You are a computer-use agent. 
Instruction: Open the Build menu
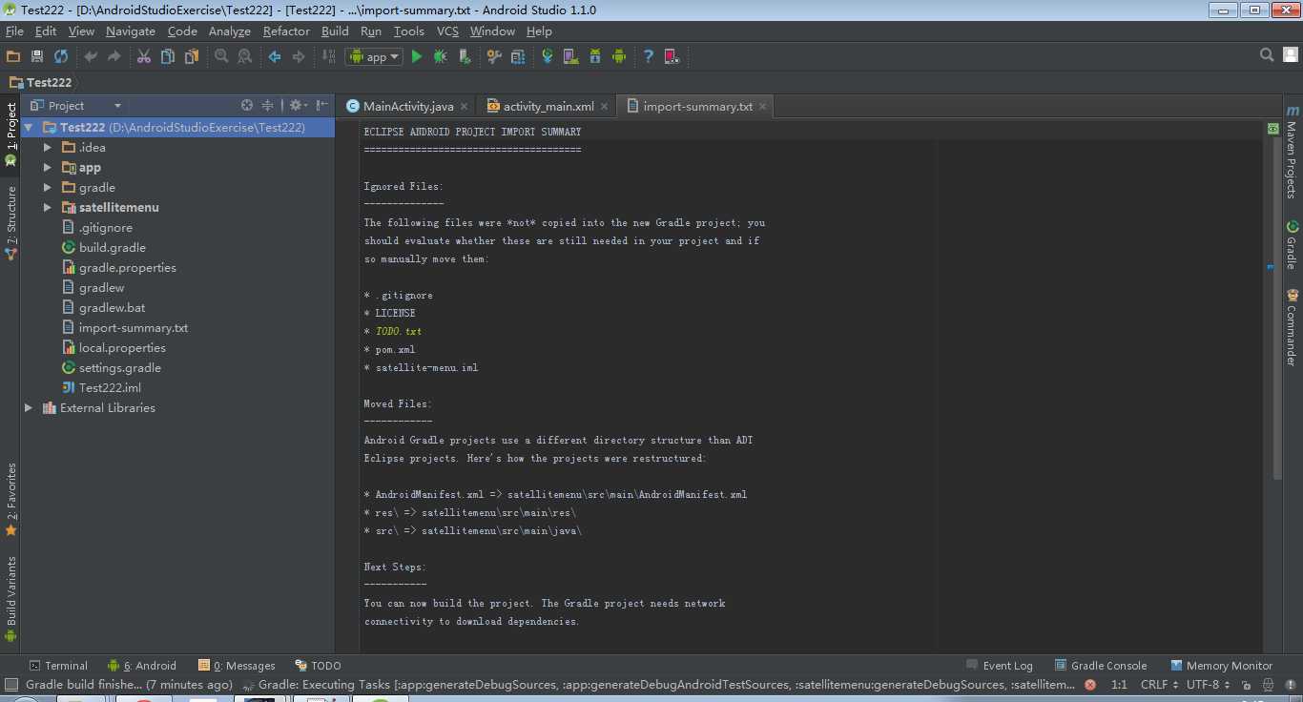[x=335, y=31]
